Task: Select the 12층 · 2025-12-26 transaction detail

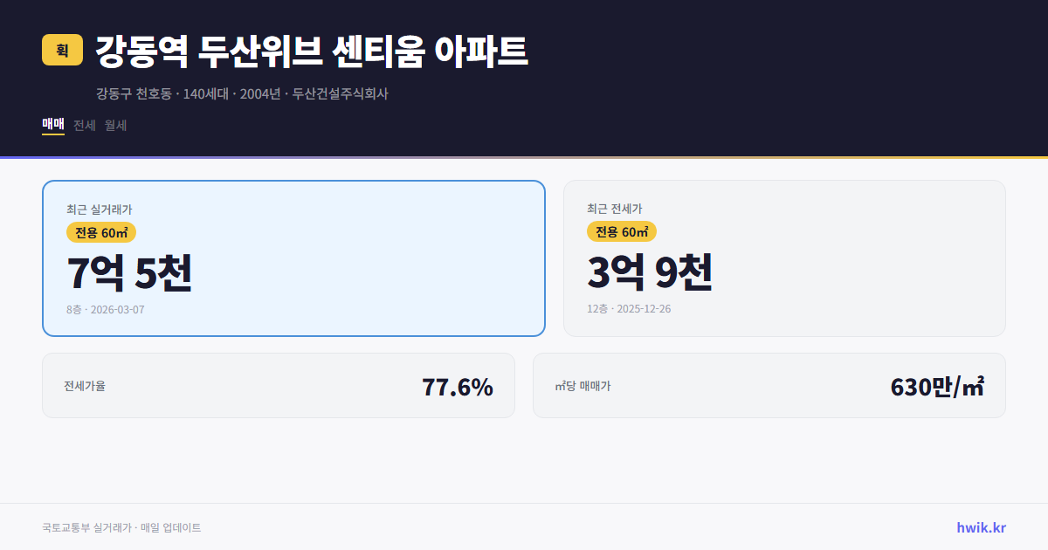Action: tap(628, 309)
